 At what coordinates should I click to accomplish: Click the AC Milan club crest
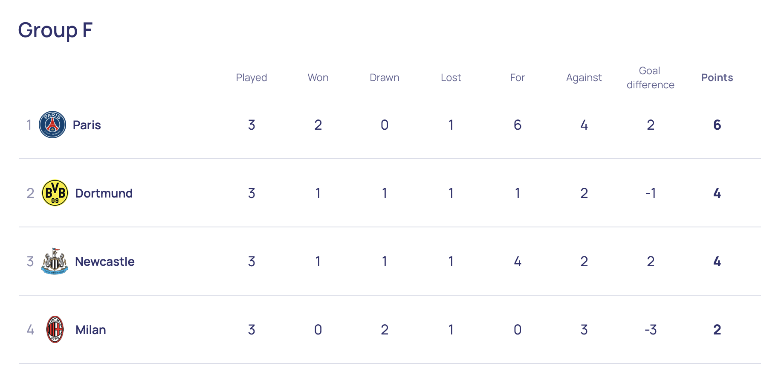(x=55, y=329)
